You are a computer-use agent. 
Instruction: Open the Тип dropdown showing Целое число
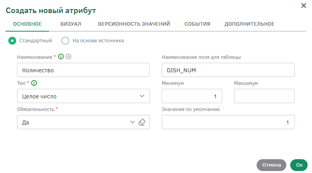[x=83, y=96]
